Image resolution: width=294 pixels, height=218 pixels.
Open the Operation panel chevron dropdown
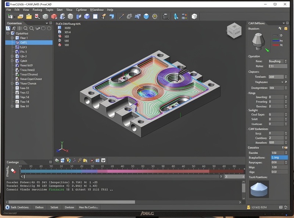click(x=47, y=23)
